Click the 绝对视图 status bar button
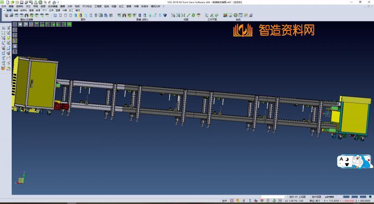This screenshot has height=204, width=374. click(x=316, y=197)
